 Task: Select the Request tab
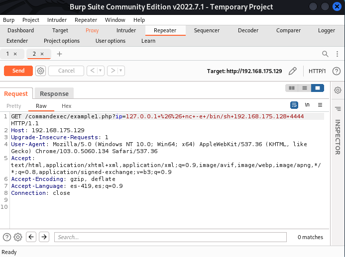click(x=16, y=94)
